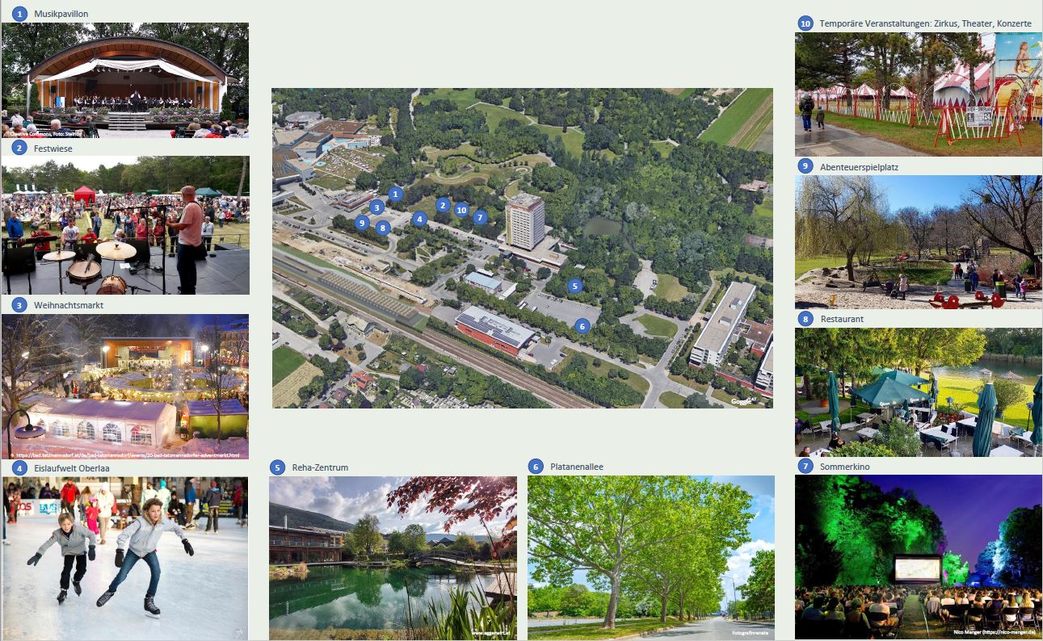Select the Sommerkino night screening photo
Screen dimensions: 1043x641
[919, 558]
